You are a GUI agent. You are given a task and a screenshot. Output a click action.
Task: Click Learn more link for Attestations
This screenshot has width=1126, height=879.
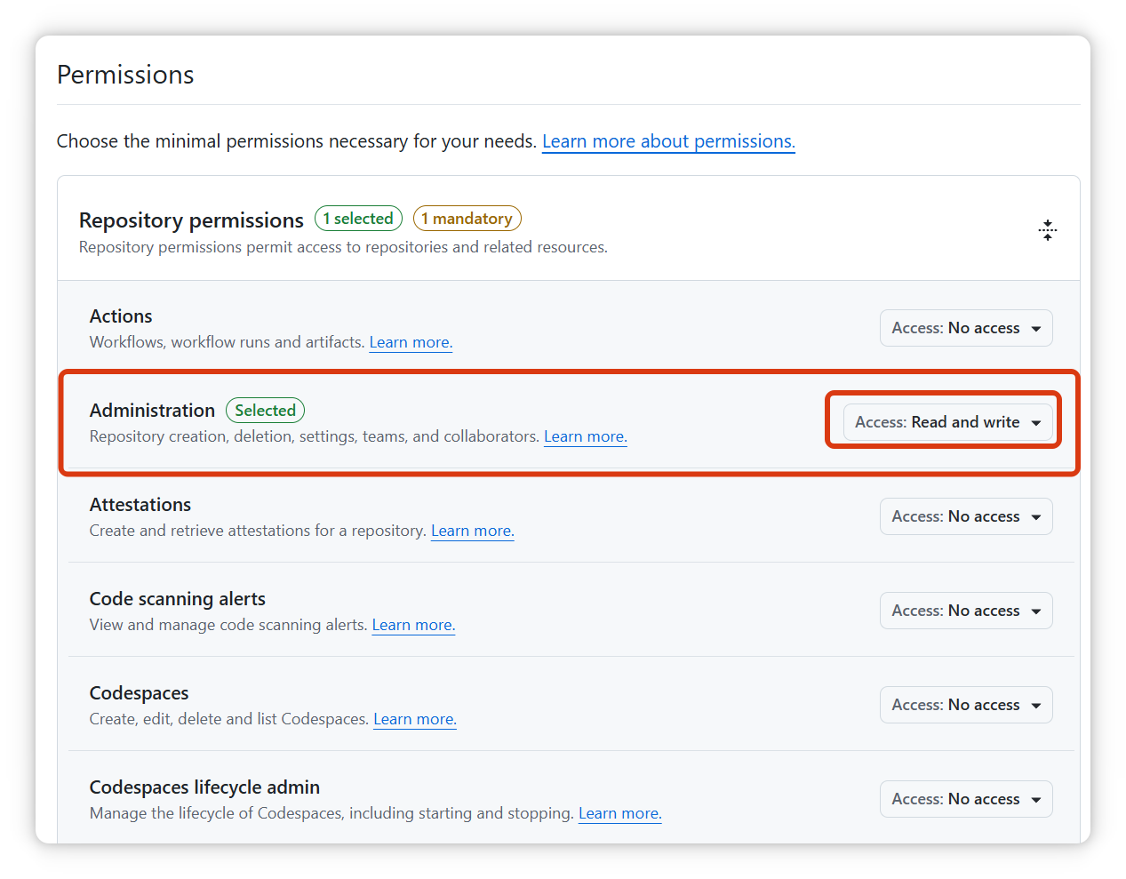click(472, 531)
